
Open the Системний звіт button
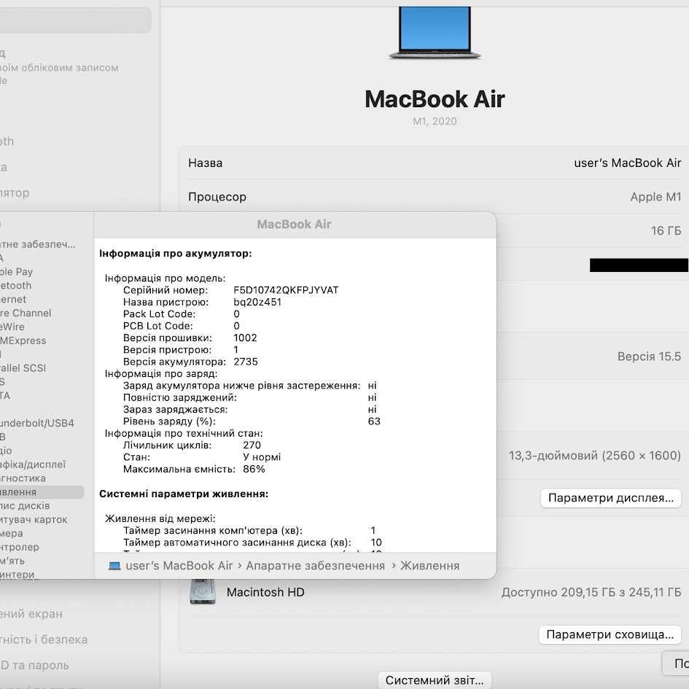pos(434,680)
